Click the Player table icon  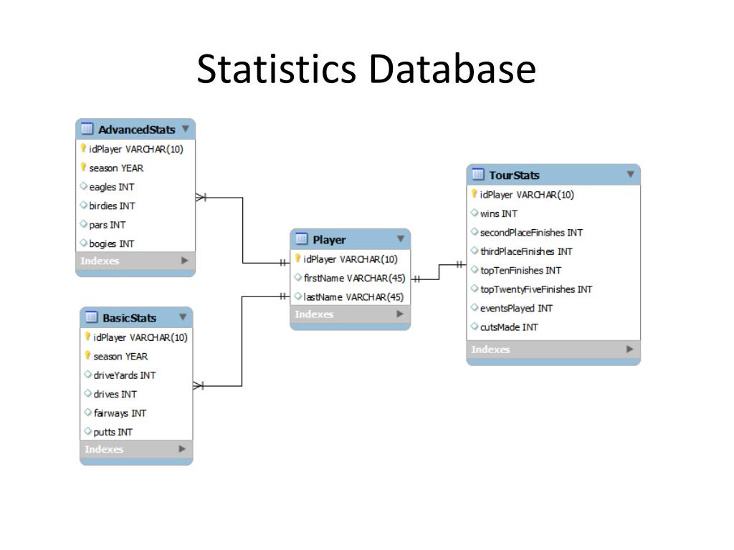click(x=302, y=239)
